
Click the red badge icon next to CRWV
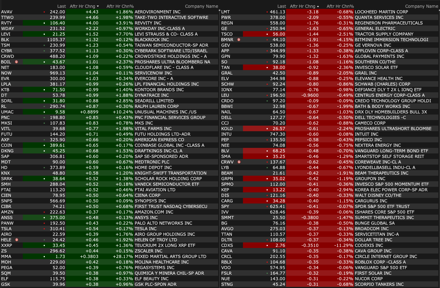[239, 162]
